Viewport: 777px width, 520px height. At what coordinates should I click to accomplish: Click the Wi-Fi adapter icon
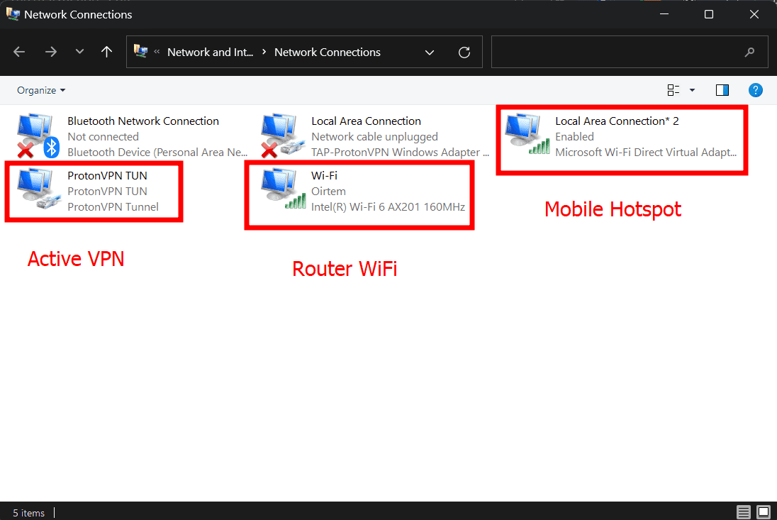281,190
